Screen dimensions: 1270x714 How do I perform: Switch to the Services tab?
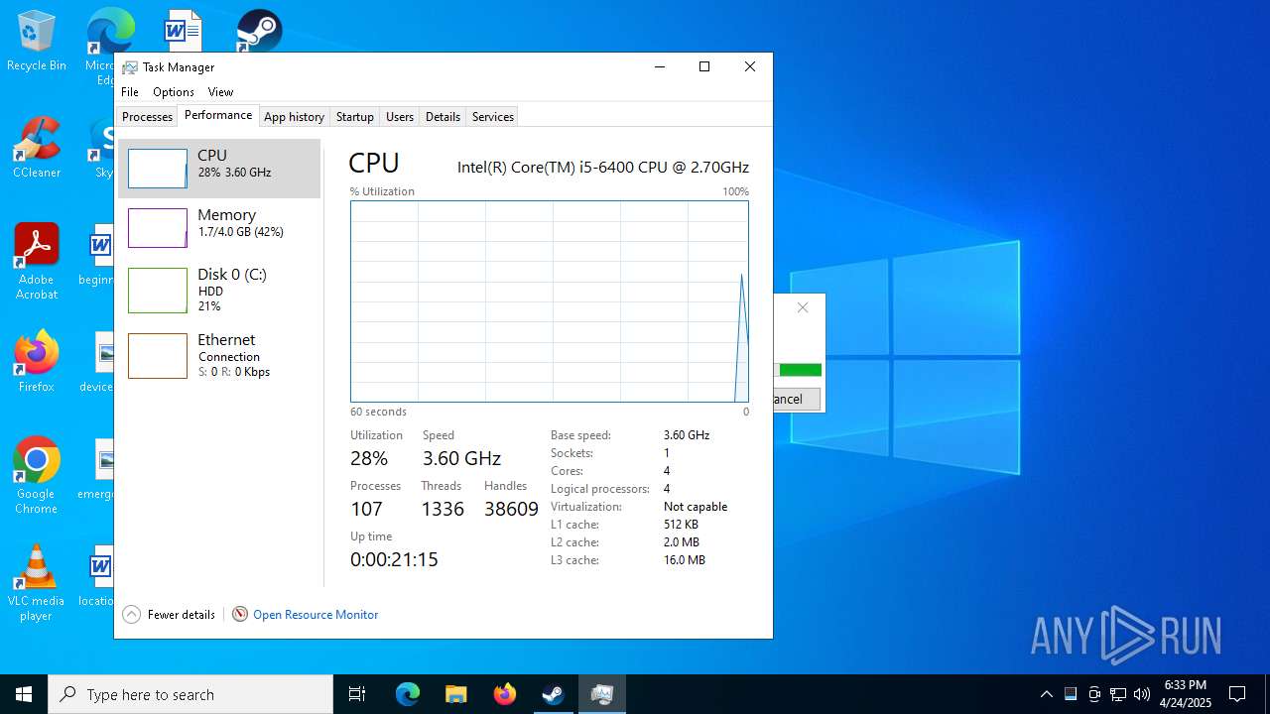tap(493, 117)
